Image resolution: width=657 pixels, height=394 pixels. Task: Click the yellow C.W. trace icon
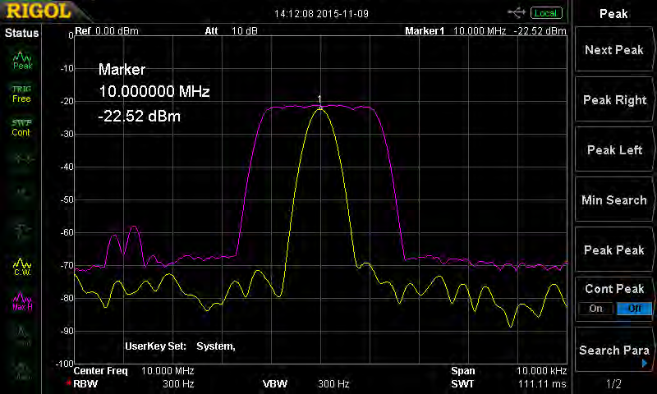[x=22, y=267]
